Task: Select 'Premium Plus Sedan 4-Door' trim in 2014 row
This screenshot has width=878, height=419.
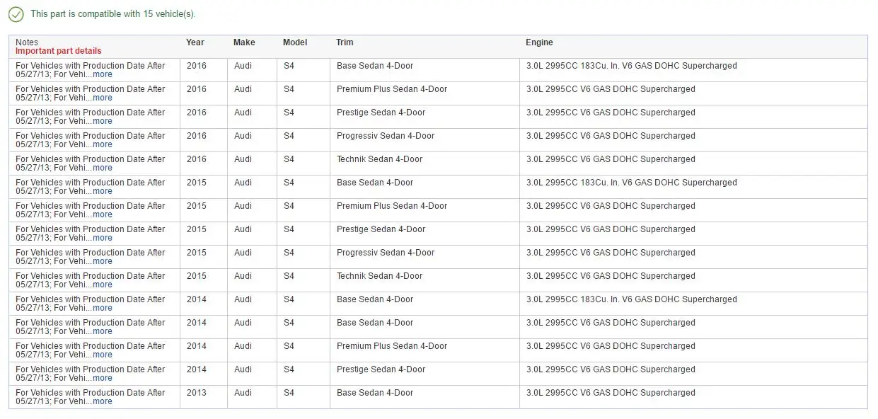Action: coord(392,346)
